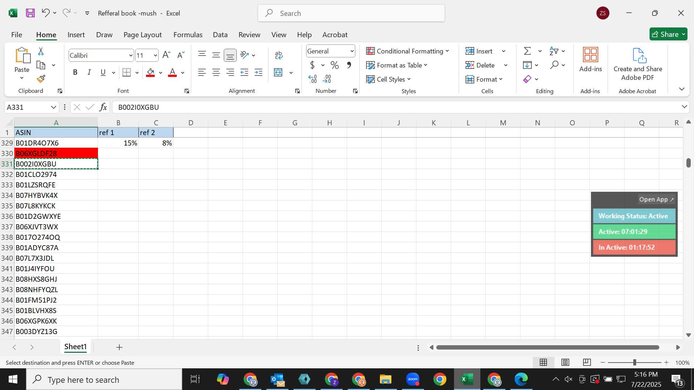Select the red cell B06XGLDF28
The image size is (694, 390).
pos(56,153)
